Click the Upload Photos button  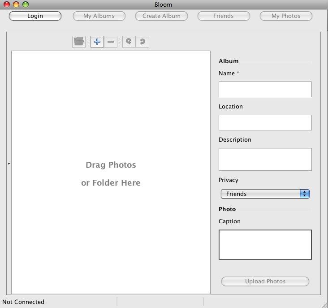265,281
